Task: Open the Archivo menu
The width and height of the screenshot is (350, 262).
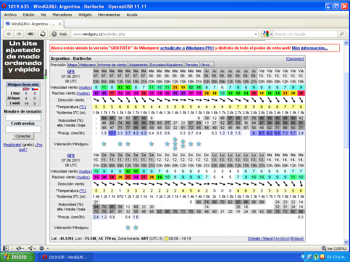Action: pyautogui.click(x=10, y=15)
